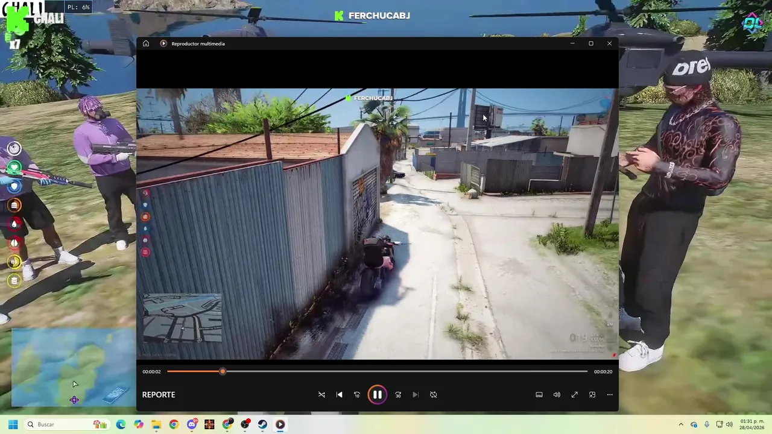Click the game minimap behind the player
The image size is (772, 434).
click(x=74, y=368)
